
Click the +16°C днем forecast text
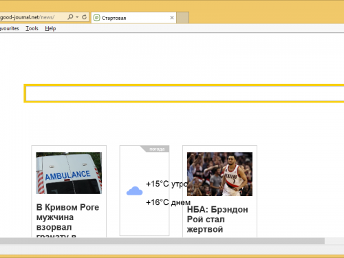[169, 202]
